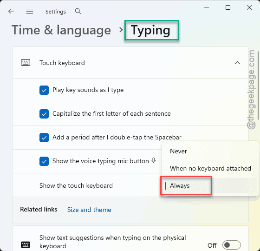Toggle Capitalize the first letter checkbox
This screenshot has width=260, height=251.
pyautogui.click(x=44, y=114)
